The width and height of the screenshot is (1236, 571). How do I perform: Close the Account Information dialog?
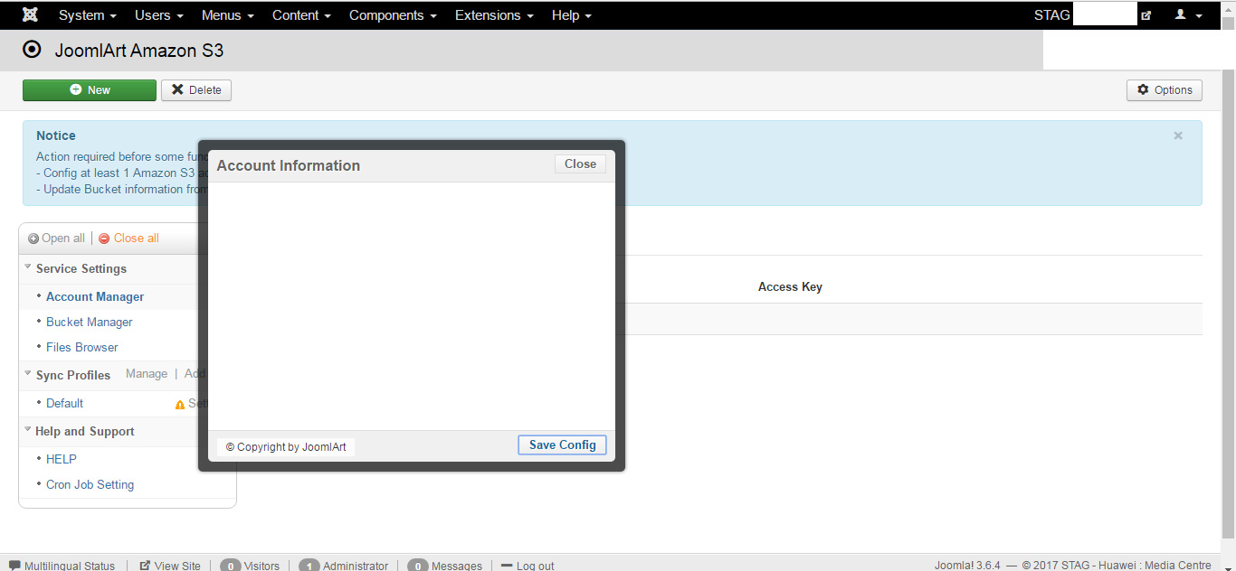580,164
